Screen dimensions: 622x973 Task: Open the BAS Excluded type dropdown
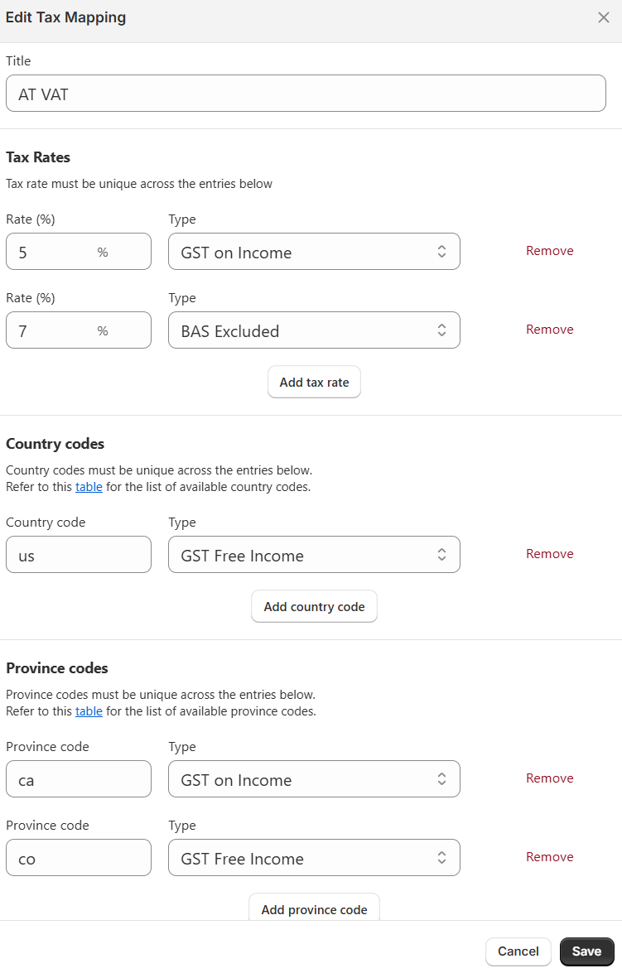point(314,330)
